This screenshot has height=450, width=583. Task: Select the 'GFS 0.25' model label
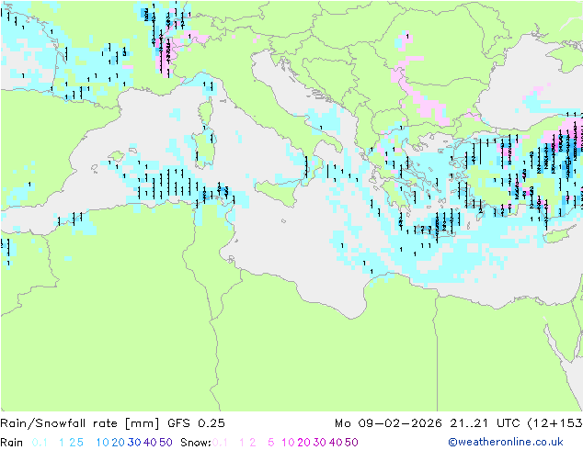point(196,423)
